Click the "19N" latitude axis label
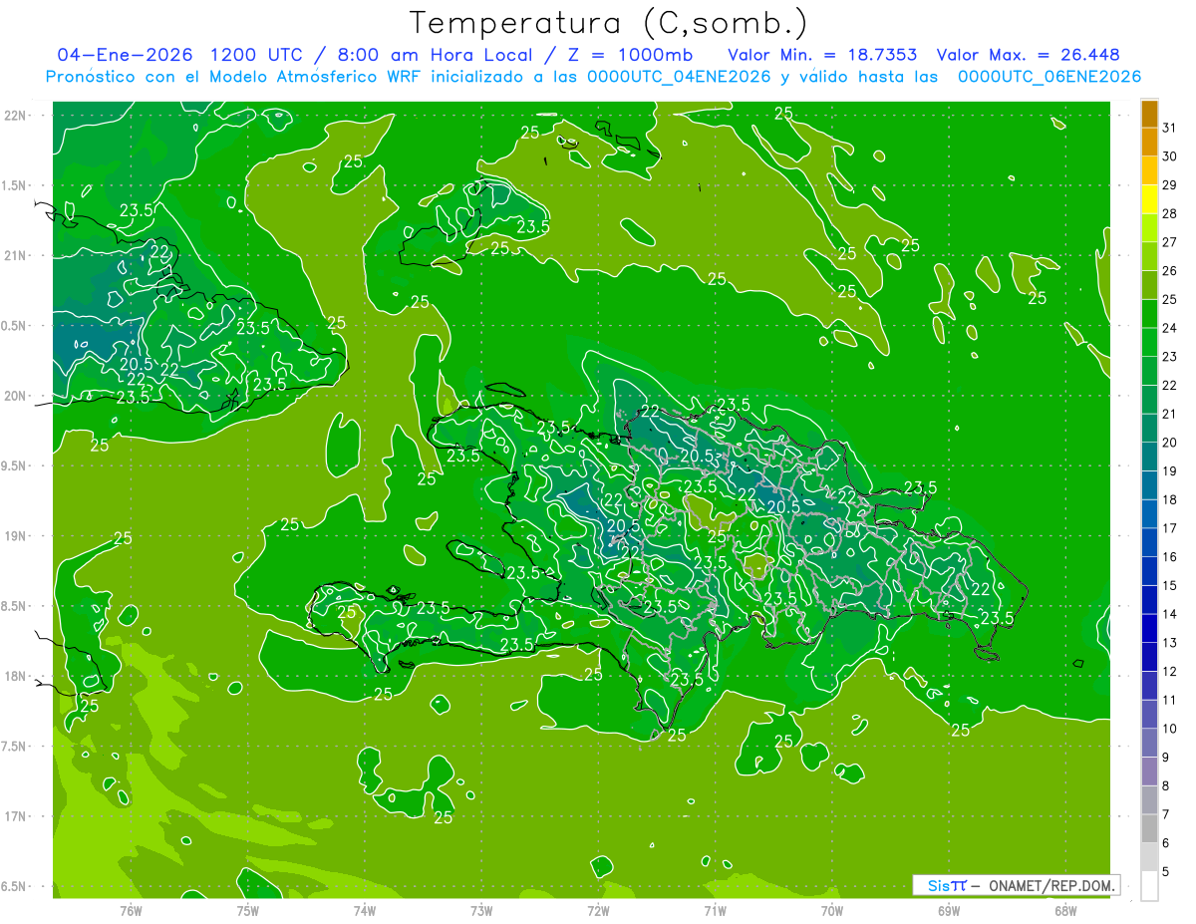Image resolution: width=1196 pixels, height=924 pixels. tap(17, 536)
